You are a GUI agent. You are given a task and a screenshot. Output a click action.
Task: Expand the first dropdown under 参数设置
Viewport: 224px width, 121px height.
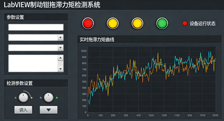click(x=60, y=38)
